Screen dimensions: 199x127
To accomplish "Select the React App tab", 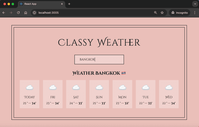I will 41,4.
